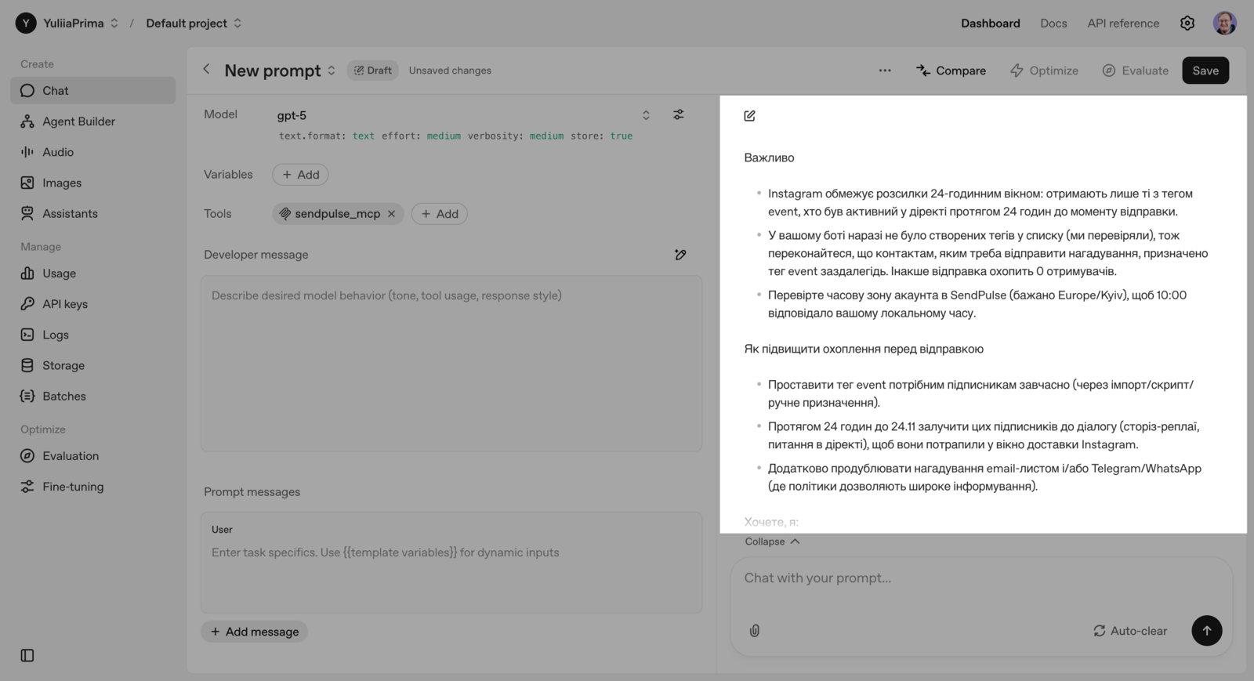Go back with the left arrow

pyautogui.click(x=206, y=70)
